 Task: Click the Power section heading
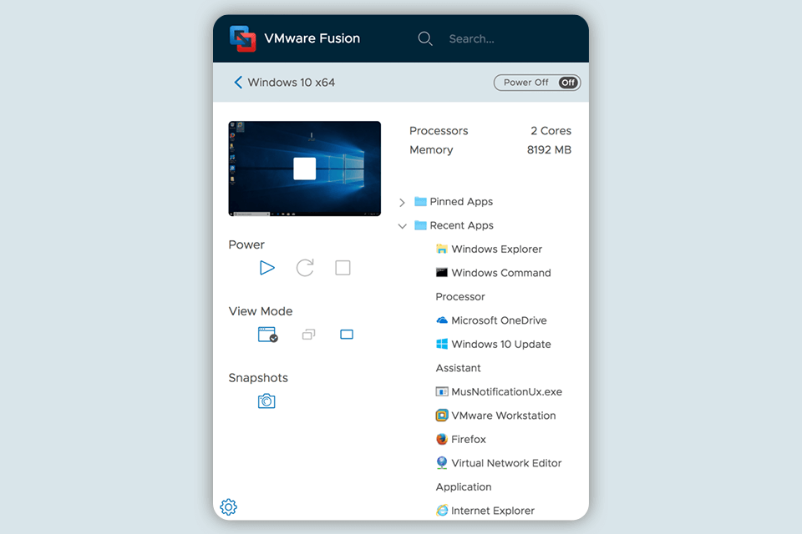pos(246,244)
